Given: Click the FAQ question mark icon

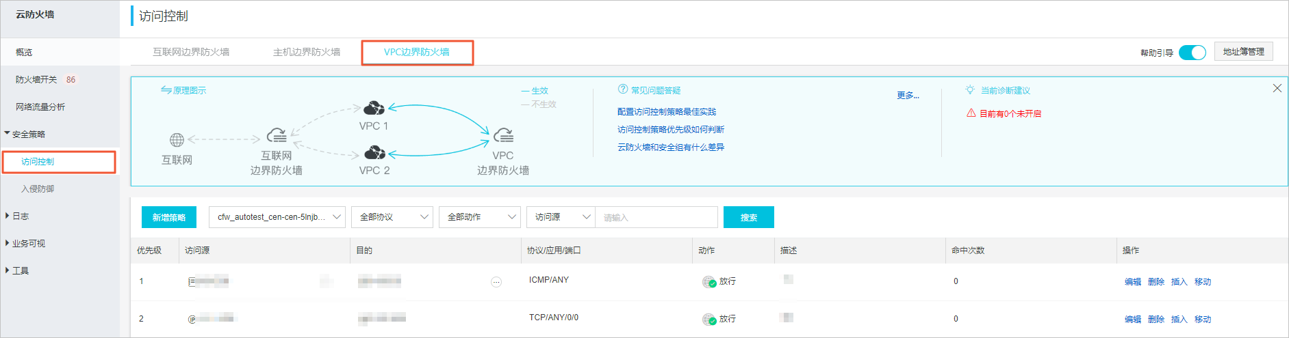Looking at the screenshot, I should point(622,89).
